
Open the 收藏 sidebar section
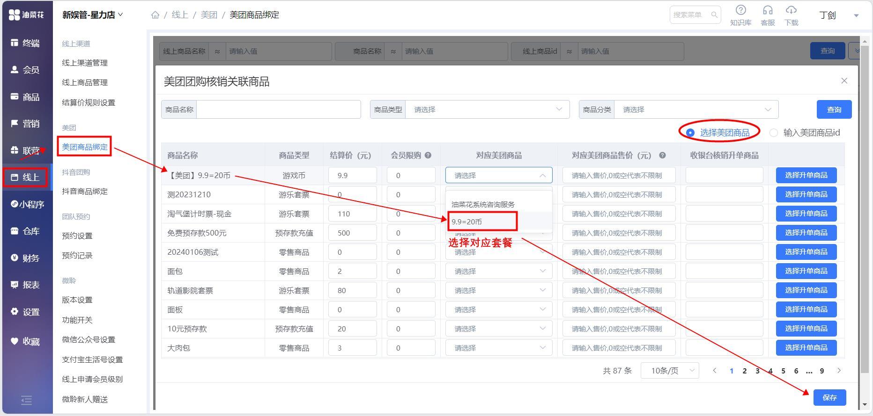pyautogui.click(x=26, y=341)
